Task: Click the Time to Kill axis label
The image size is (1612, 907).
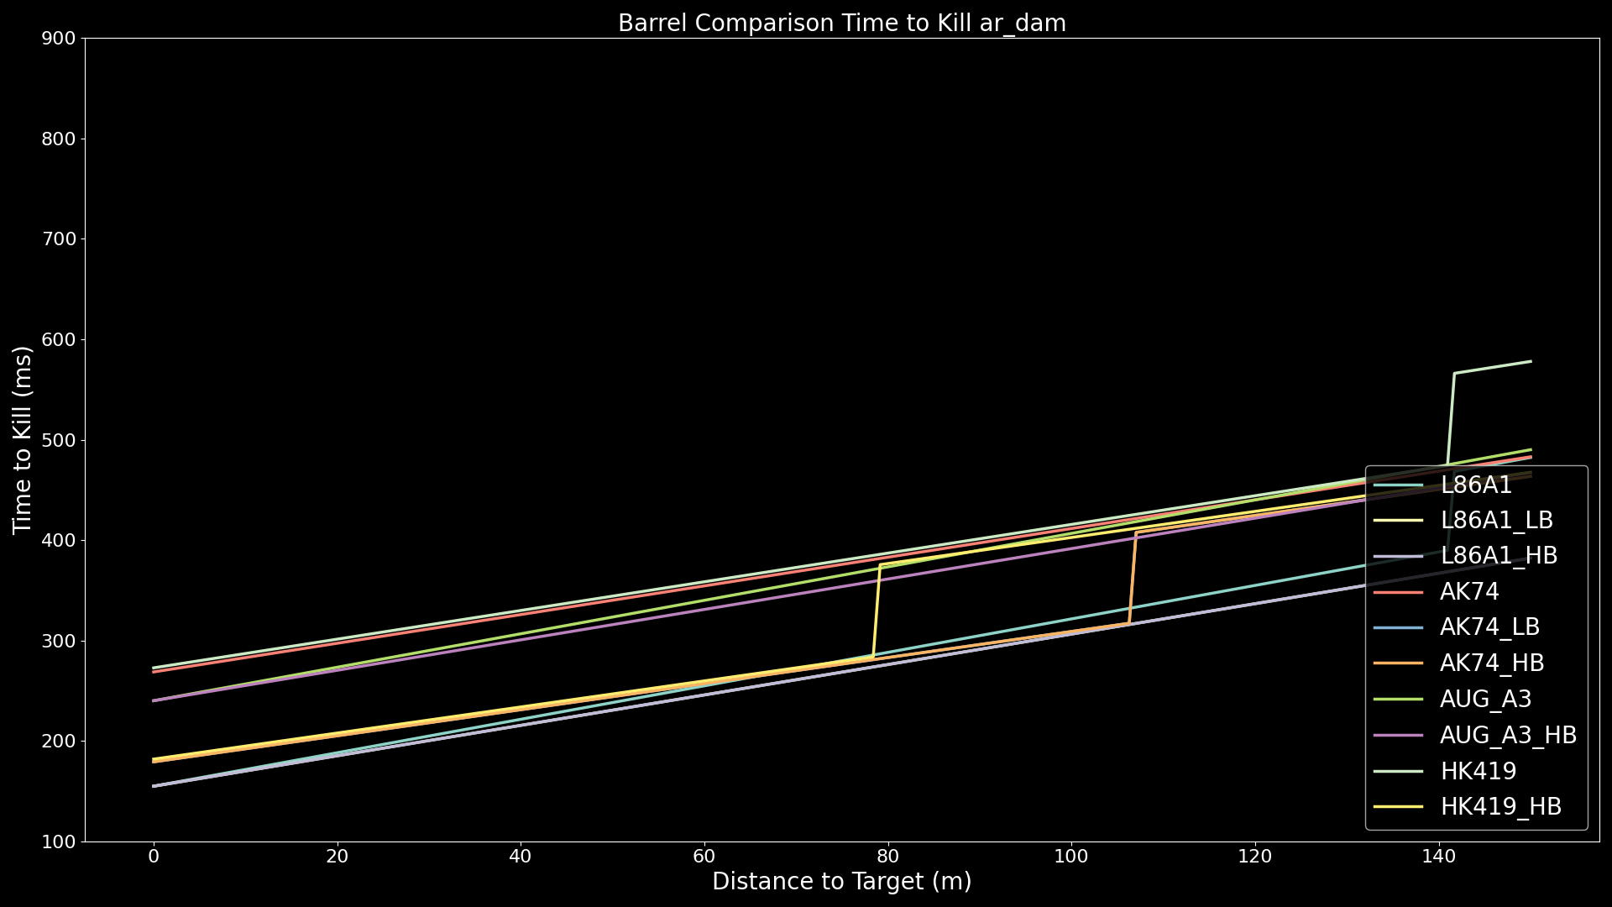Action: 23,439
